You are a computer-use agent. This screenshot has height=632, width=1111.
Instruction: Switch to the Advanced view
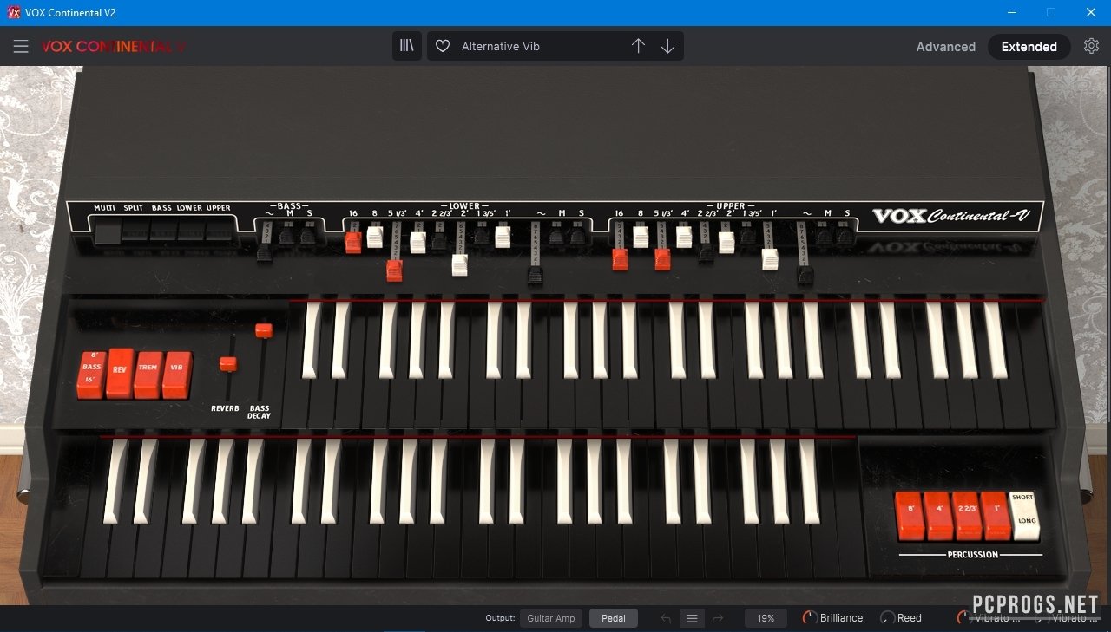click(946, 47)
